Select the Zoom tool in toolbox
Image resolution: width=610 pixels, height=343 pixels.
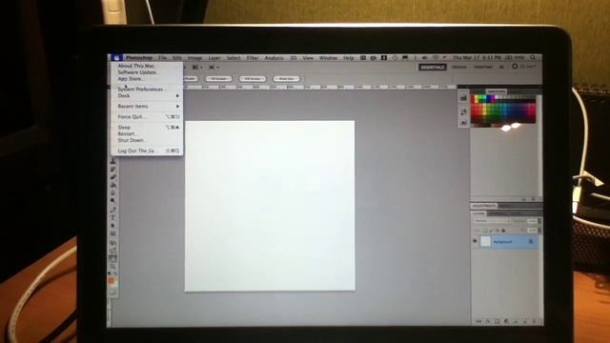click(x=112, y=267)
